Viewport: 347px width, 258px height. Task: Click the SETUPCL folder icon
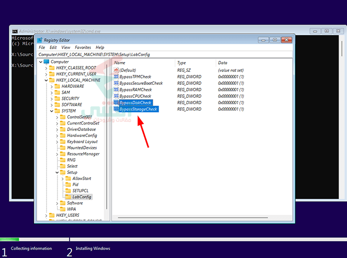[x=68, y=191]
